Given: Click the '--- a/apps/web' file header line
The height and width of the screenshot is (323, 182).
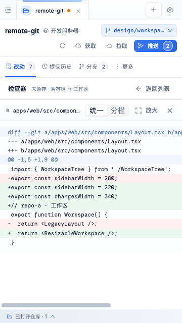Looking at the screenshot, I should click(91, 141).
